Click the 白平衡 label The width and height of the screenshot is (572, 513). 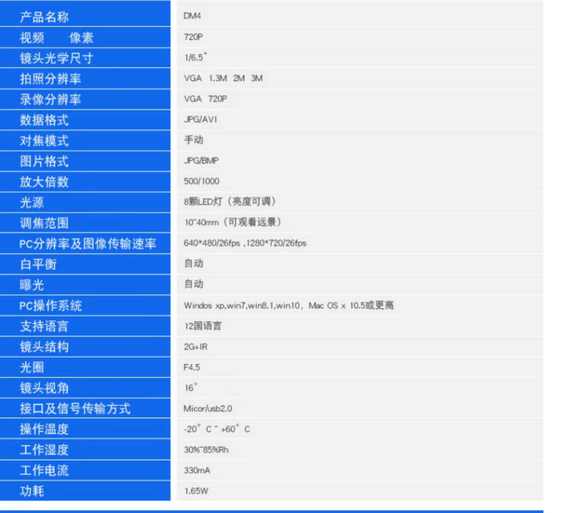tap(38, 264)
